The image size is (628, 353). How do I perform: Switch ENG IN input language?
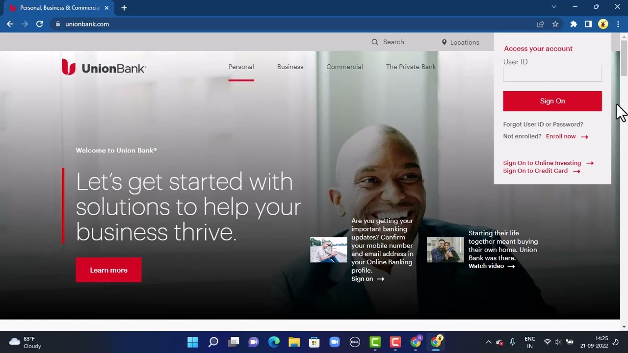[x=530, y=342]
